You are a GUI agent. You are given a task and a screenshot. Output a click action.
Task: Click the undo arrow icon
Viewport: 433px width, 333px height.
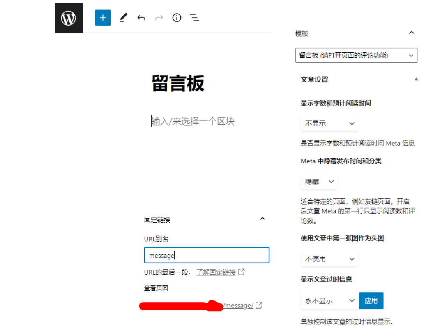(141, 18)
